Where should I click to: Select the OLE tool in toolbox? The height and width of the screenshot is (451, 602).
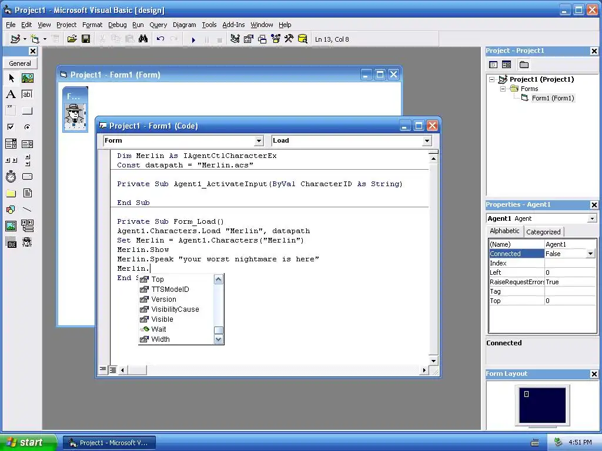pos(11,243)
